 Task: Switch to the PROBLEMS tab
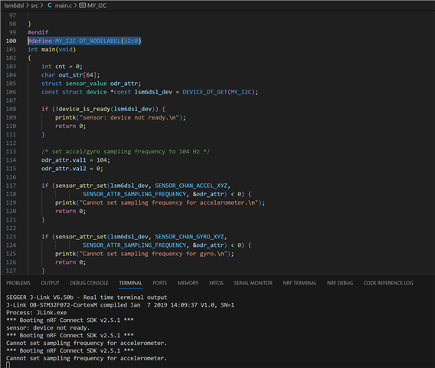pyautogui.click(x=18, y=283)
